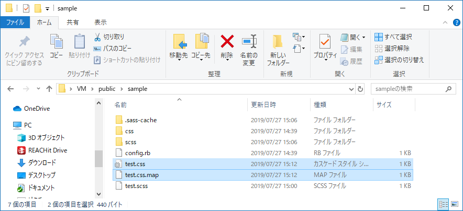The height and width of the screenshot is (211, 463).
Task: Click the Quick Access properties checkmark icon
Action: click(26, 8)
